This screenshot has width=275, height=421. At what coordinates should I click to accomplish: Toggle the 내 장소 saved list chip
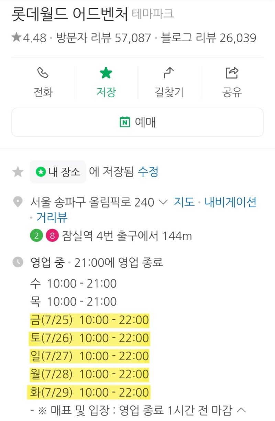tap(57, 171)
